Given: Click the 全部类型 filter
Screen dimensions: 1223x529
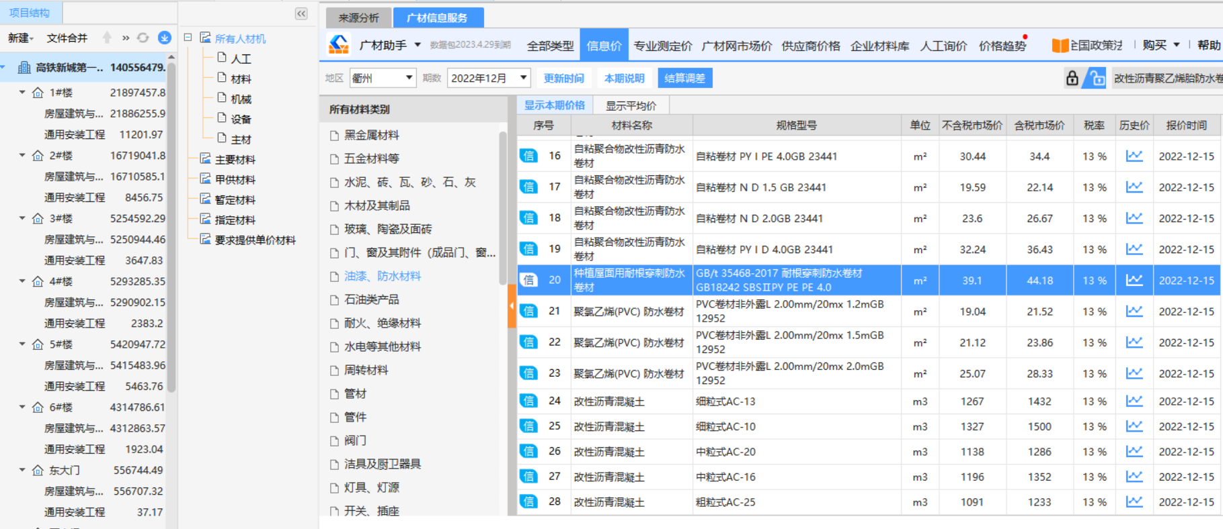Looking at the screenshot, I should pyautogui.click(x=550, y=46).
